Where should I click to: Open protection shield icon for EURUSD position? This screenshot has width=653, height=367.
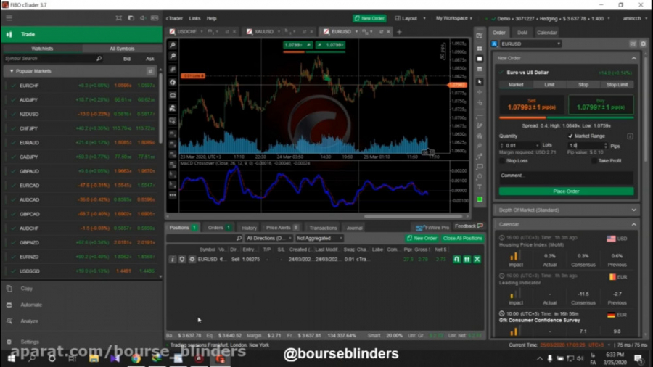[182, 259]
